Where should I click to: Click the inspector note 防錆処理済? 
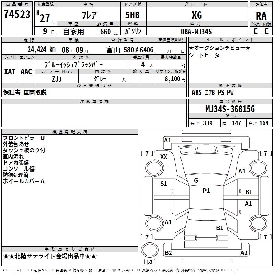[15, 175]
